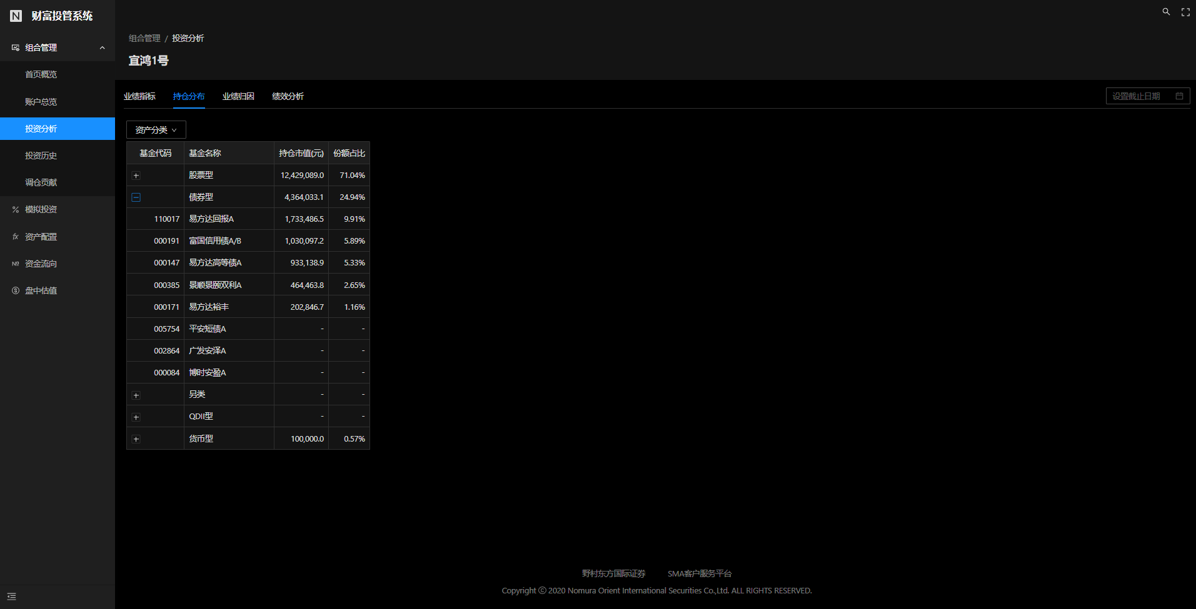Select 广发安泽A row
Image resolution: width=1196 pixels, height=609 pixels.
tap(248, 351)
